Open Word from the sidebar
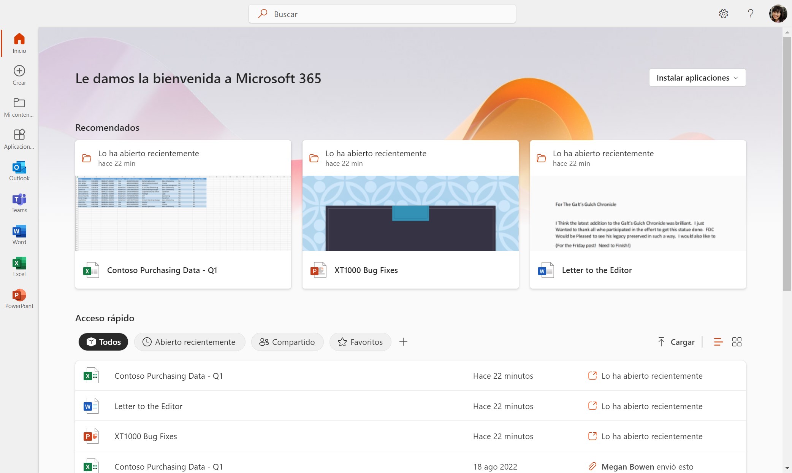Image resolution: width=792 pixels, height=473 pixels. click(19, 235)
